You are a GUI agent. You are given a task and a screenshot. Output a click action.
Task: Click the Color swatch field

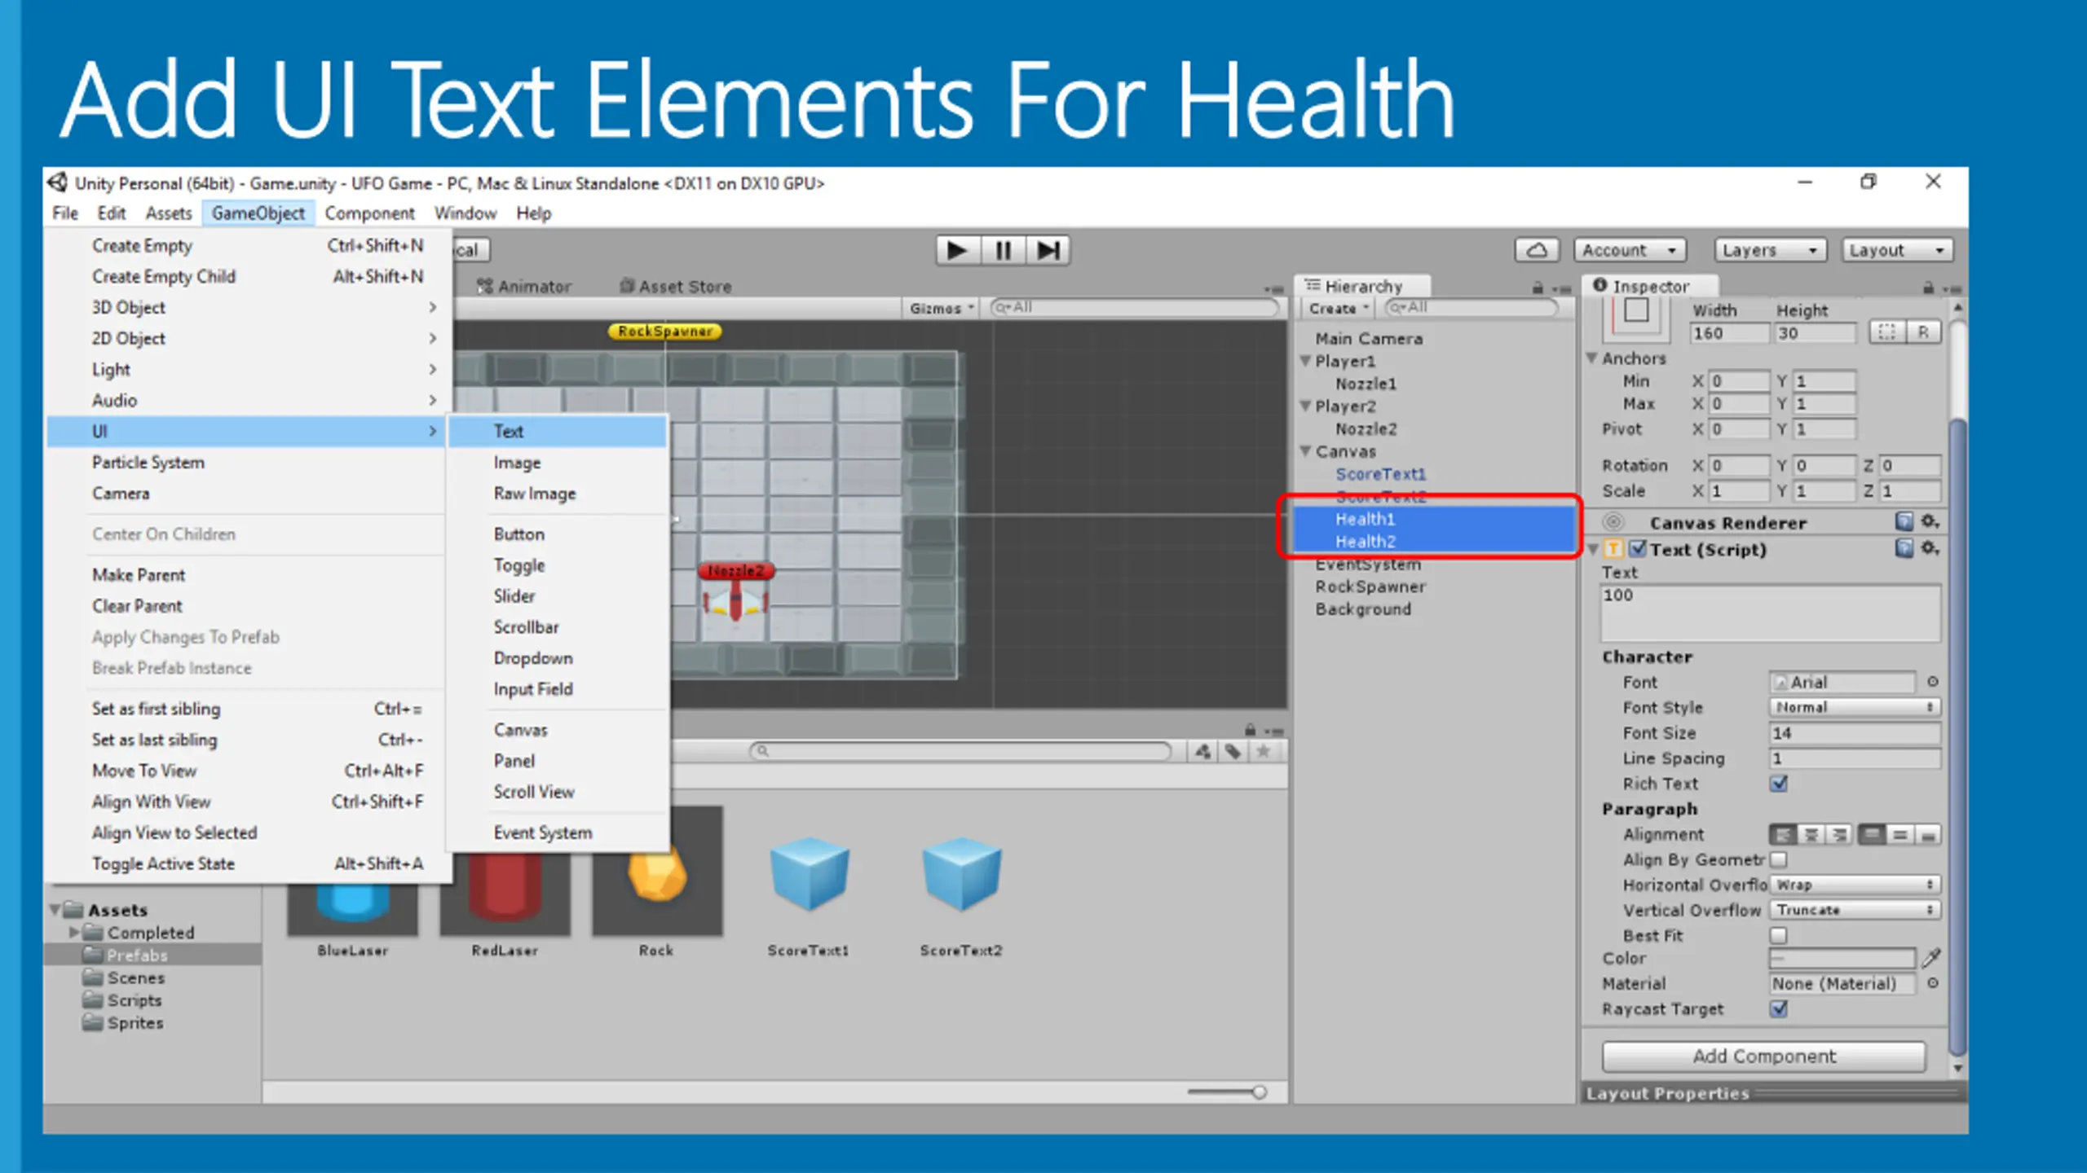coord(1842,958)
